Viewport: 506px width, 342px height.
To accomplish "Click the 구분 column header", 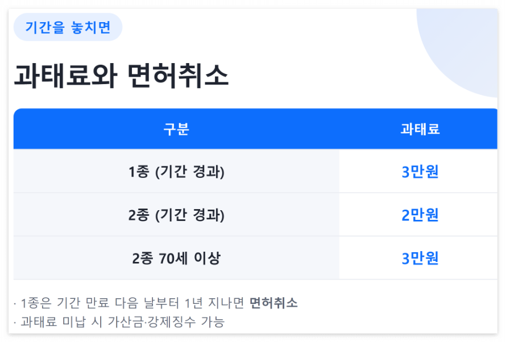I will click(x=176, y=129).
